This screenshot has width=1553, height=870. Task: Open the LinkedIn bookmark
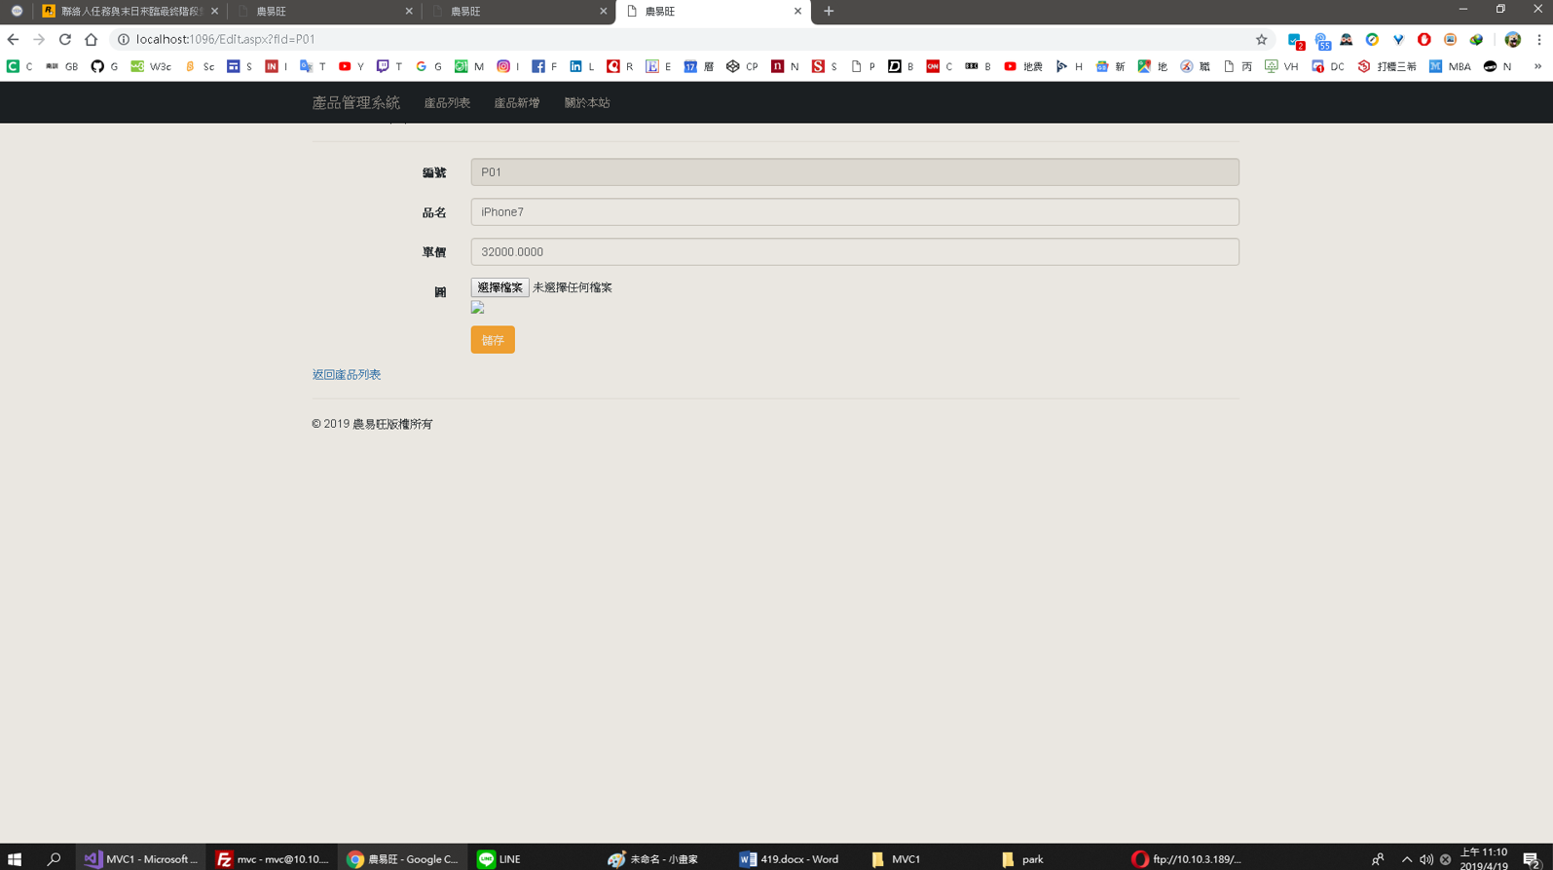point(582,66)
